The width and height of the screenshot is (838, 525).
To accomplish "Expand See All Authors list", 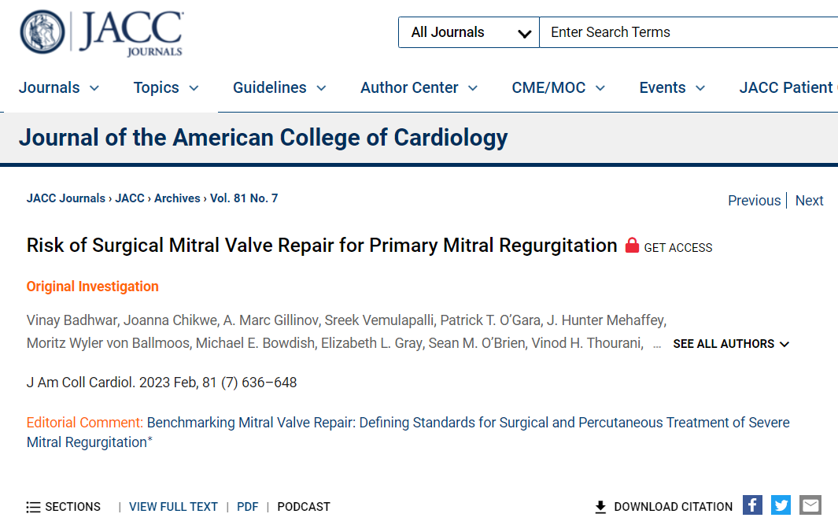I will (x=730, y=344).
